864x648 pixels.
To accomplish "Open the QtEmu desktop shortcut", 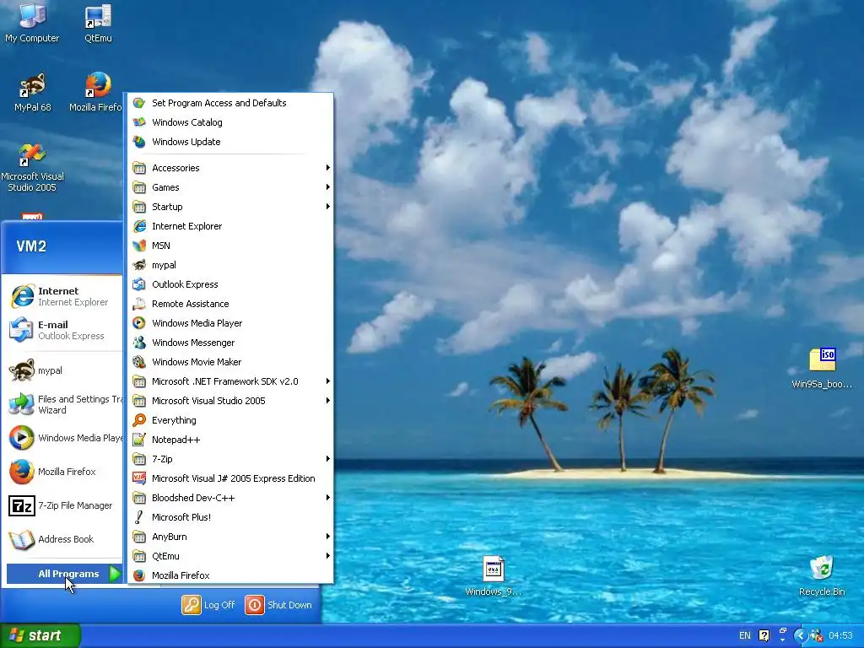I will (x=98, y=22).
